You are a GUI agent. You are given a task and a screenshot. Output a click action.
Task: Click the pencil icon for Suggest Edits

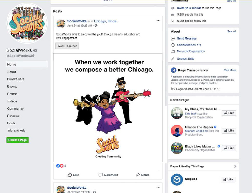point(173,59)
